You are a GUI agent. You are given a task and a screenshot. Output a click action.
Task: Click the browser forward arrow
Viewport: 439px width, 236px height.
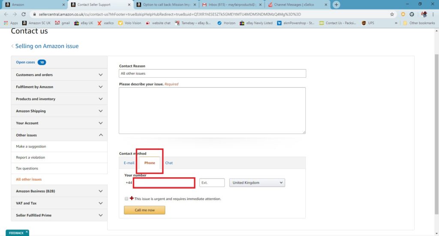tap(15, 14)
